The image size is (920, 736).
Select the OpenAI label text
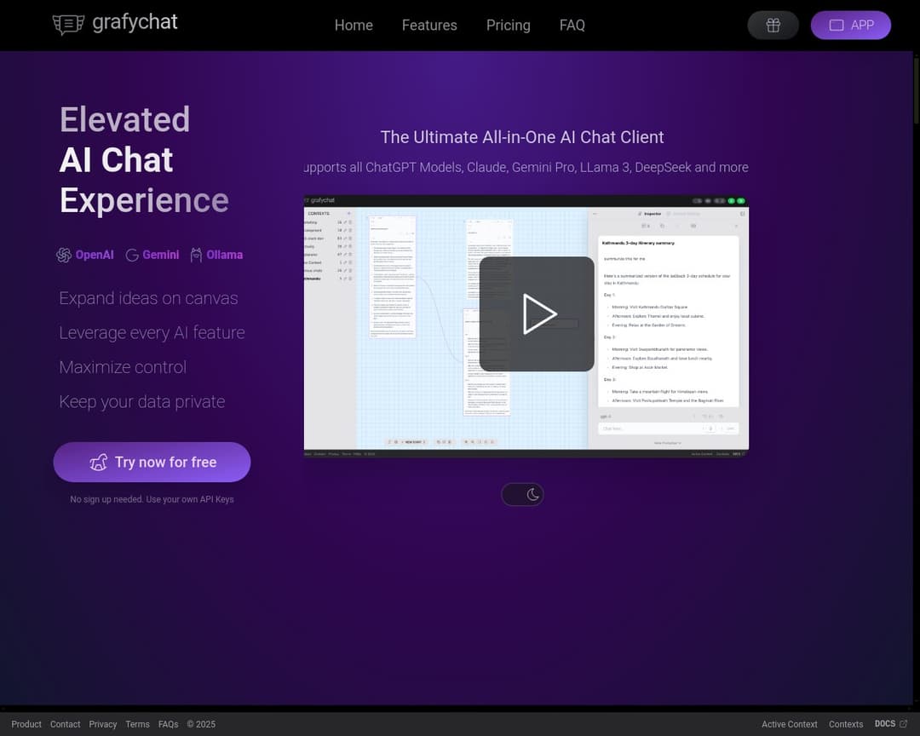click(x=95, y=255)
